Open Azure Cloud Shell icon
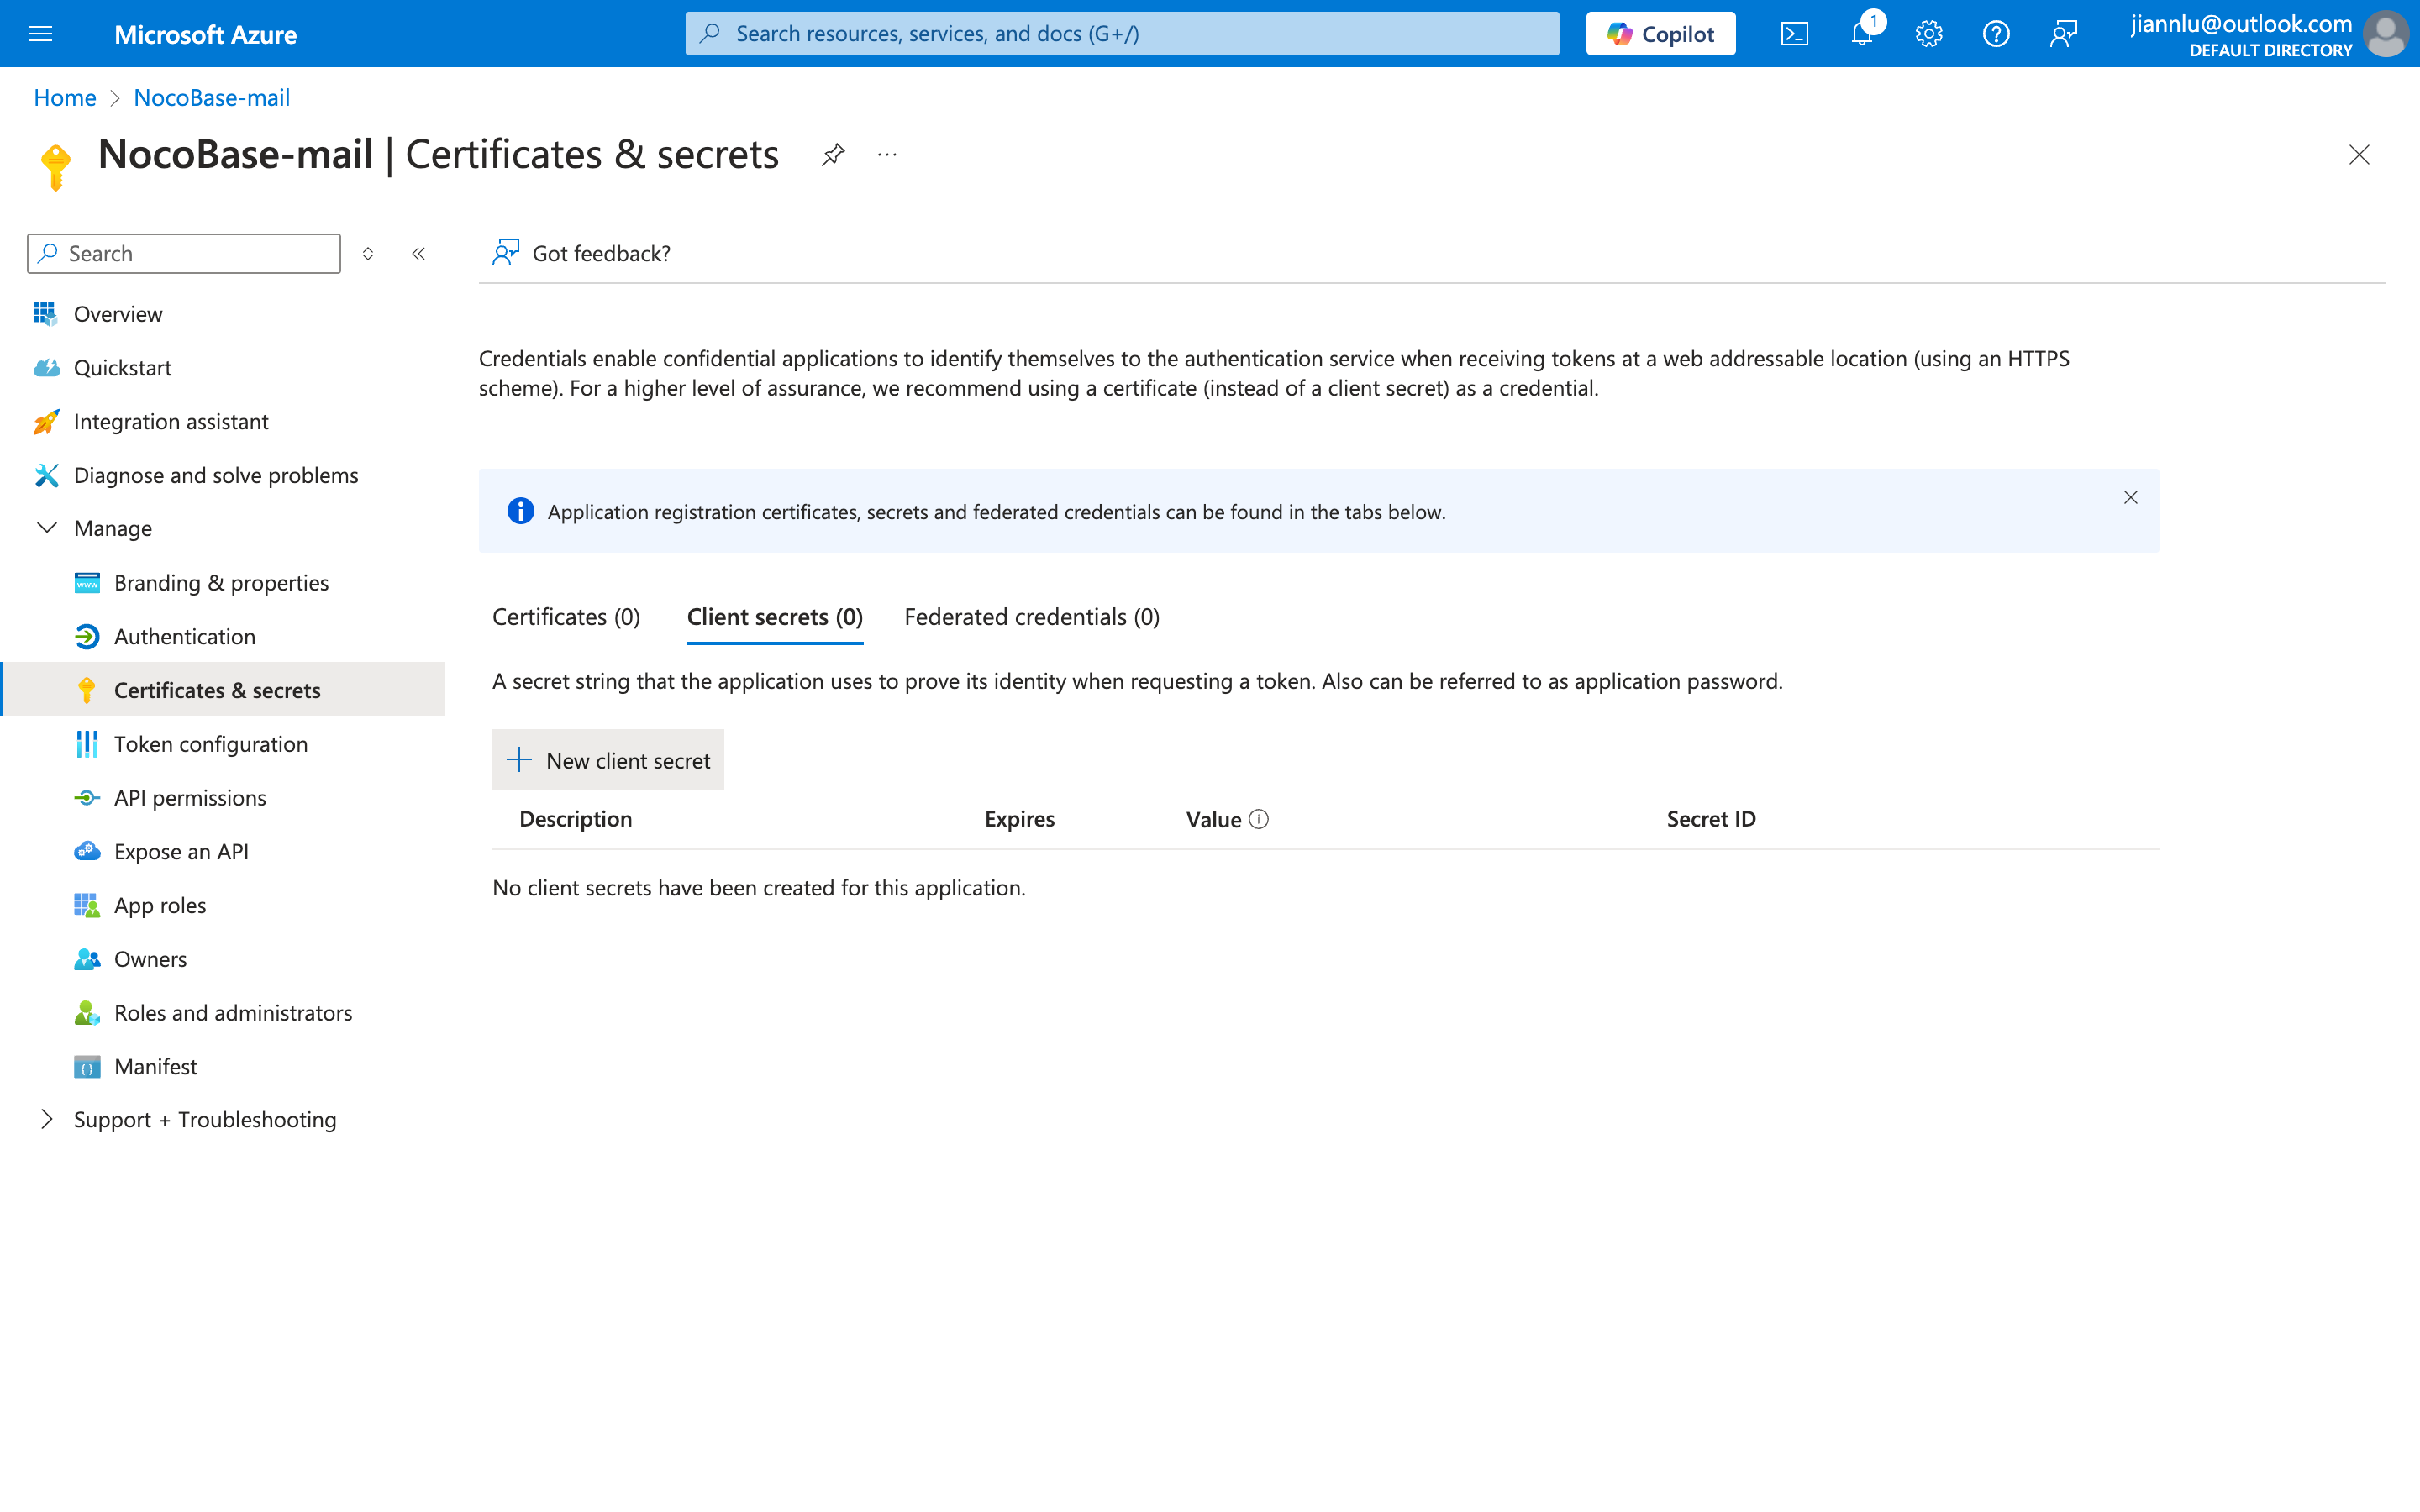 click(1794, 34)
